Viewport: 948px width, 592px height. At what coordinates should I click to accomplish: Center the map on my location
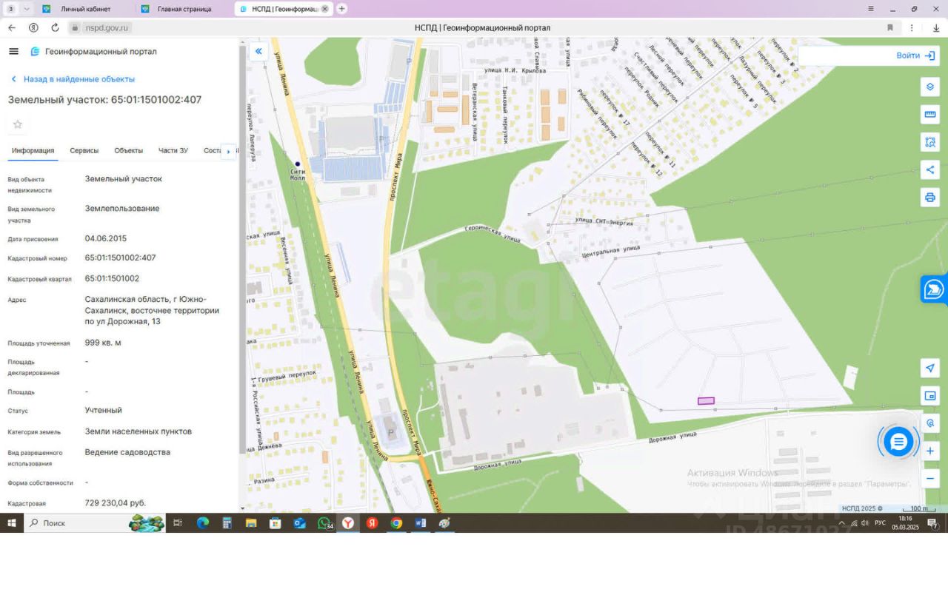[x=930, y=369]
